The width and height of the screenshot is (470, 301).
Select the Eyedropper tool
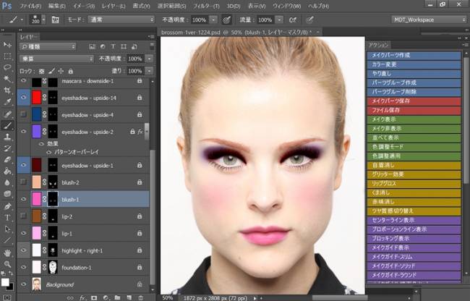tap(7, 102)
